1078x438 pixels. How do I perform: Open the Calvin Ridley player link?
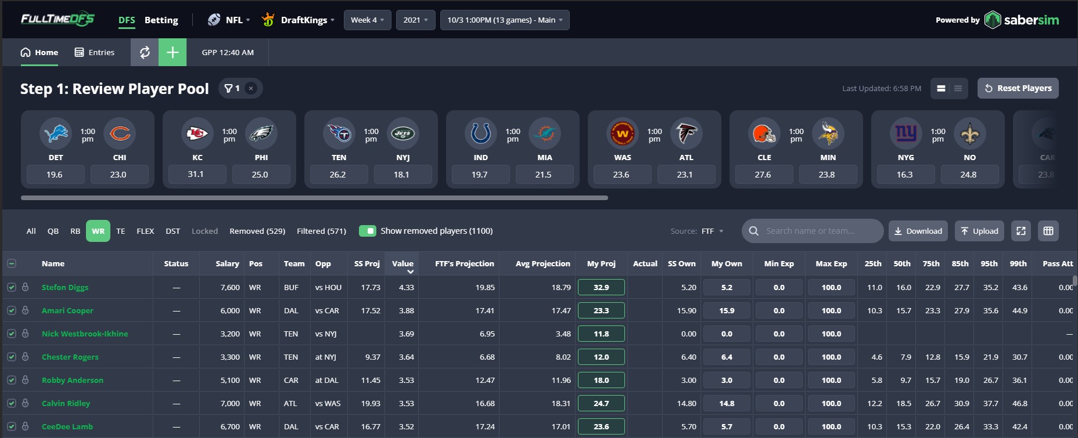[x=66, y=403]
